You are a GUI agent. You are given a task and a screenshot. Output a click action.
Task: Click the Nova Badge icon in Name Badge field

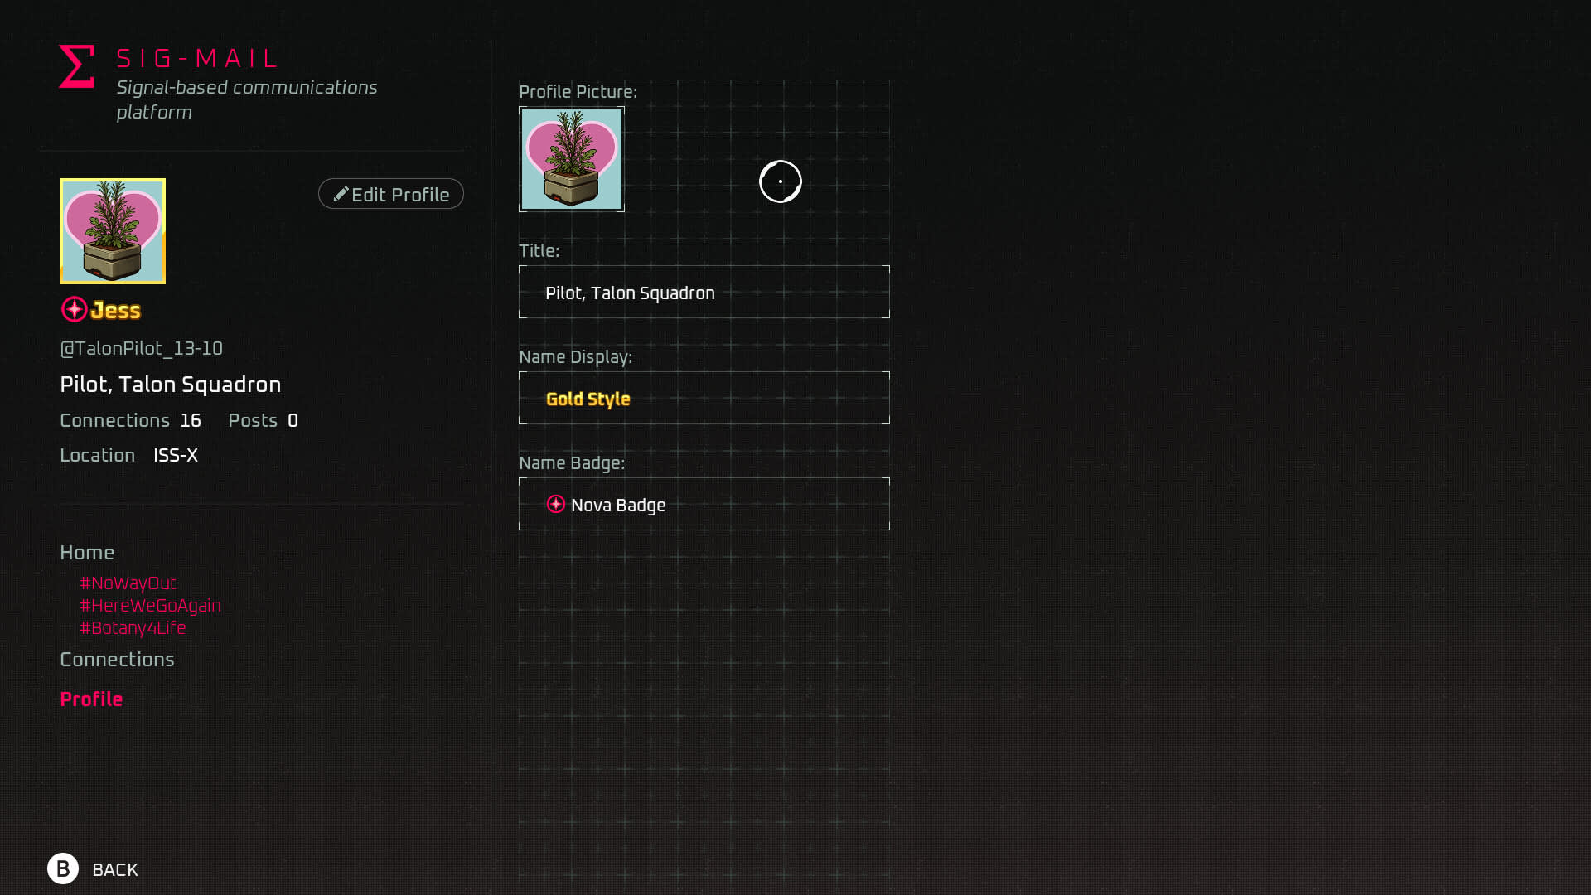556,504
